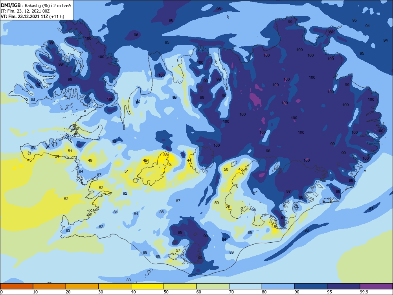Click the purple legend swatch above 99.9
This screenshot has height=295, width=393.
tap(376, 286)
